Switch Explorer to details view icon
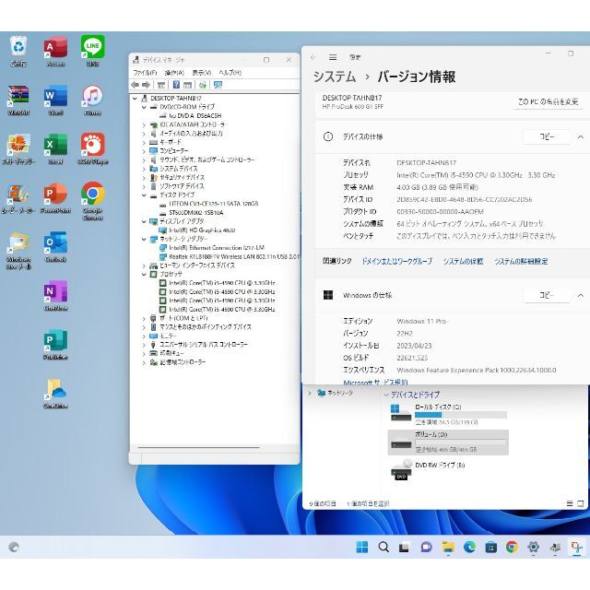 pyautogui.click(x=570, y=503)
